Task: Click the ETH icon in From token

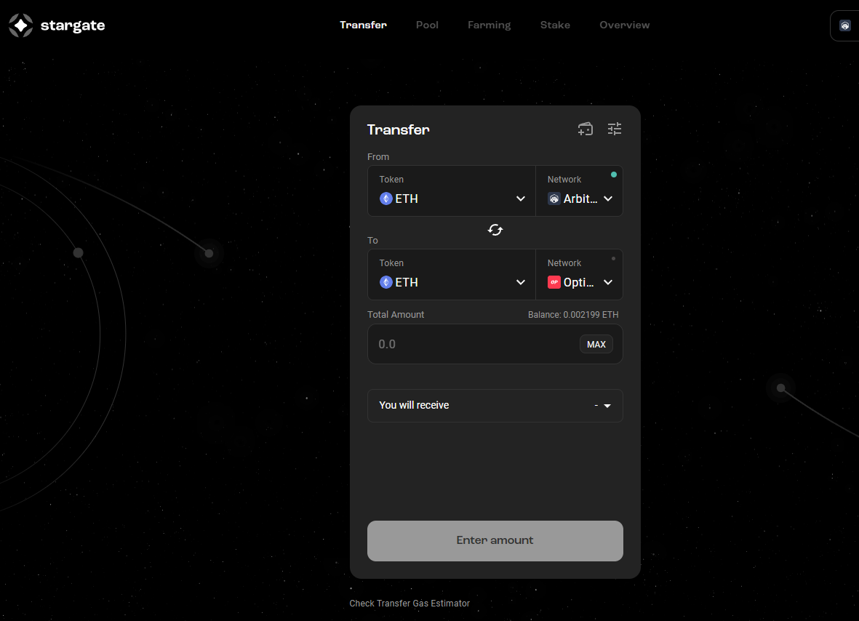Action: point(385,199)
